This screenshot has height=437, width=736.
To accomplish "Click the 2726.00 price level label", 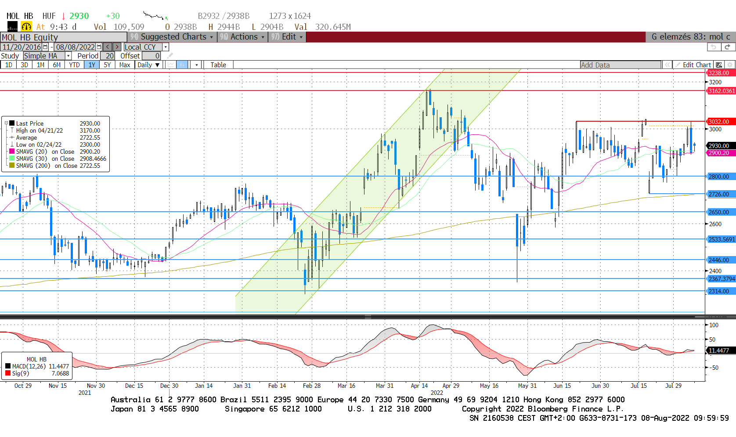I will [x=721, y=194].
